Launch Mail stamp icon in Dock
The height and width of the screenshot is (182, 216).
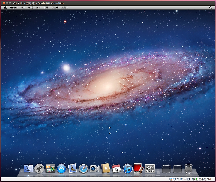pos(73,169)
